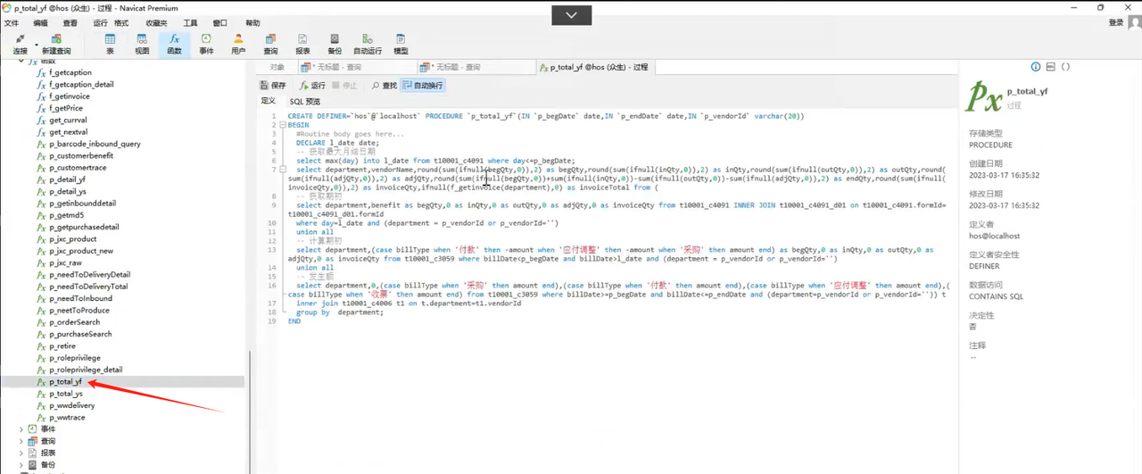Viewport: 1142px width, 474px height.
Task: Expand the 查询 tree node
Action: click(x=21, y=441)
